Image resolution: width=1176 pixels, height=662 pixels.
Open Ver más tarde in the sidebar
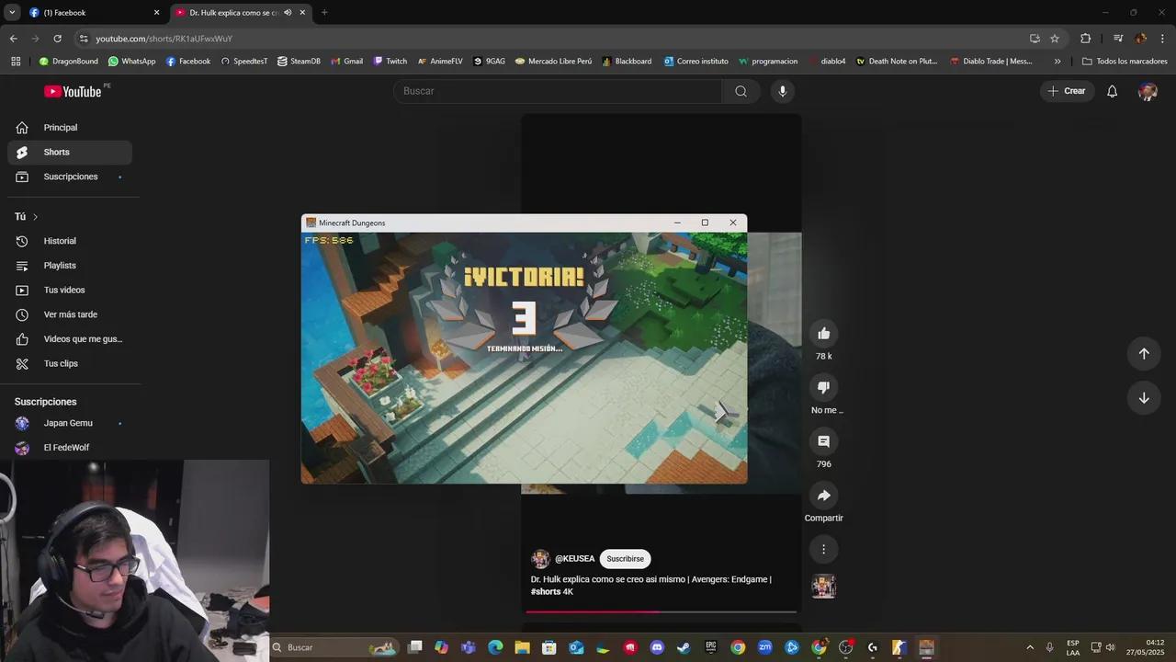[70, 314]
